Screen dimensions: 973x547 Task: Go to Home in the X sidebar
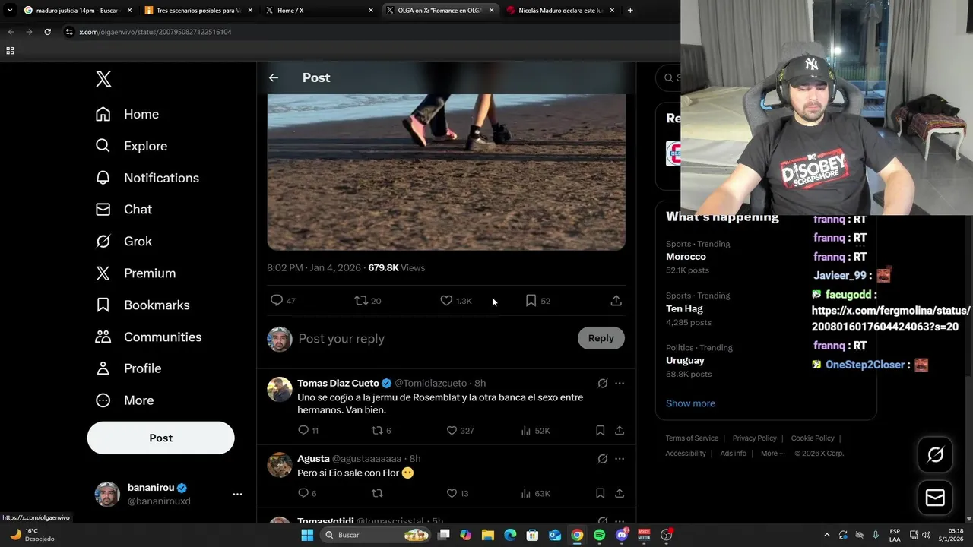[x=127, y=114]
